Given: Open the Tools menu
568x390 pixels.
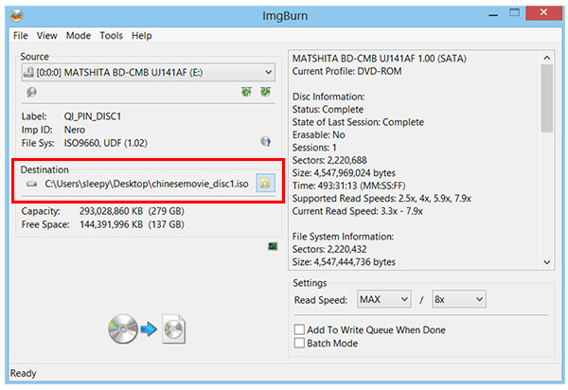Looking at the screenshot, I should 111,35.
